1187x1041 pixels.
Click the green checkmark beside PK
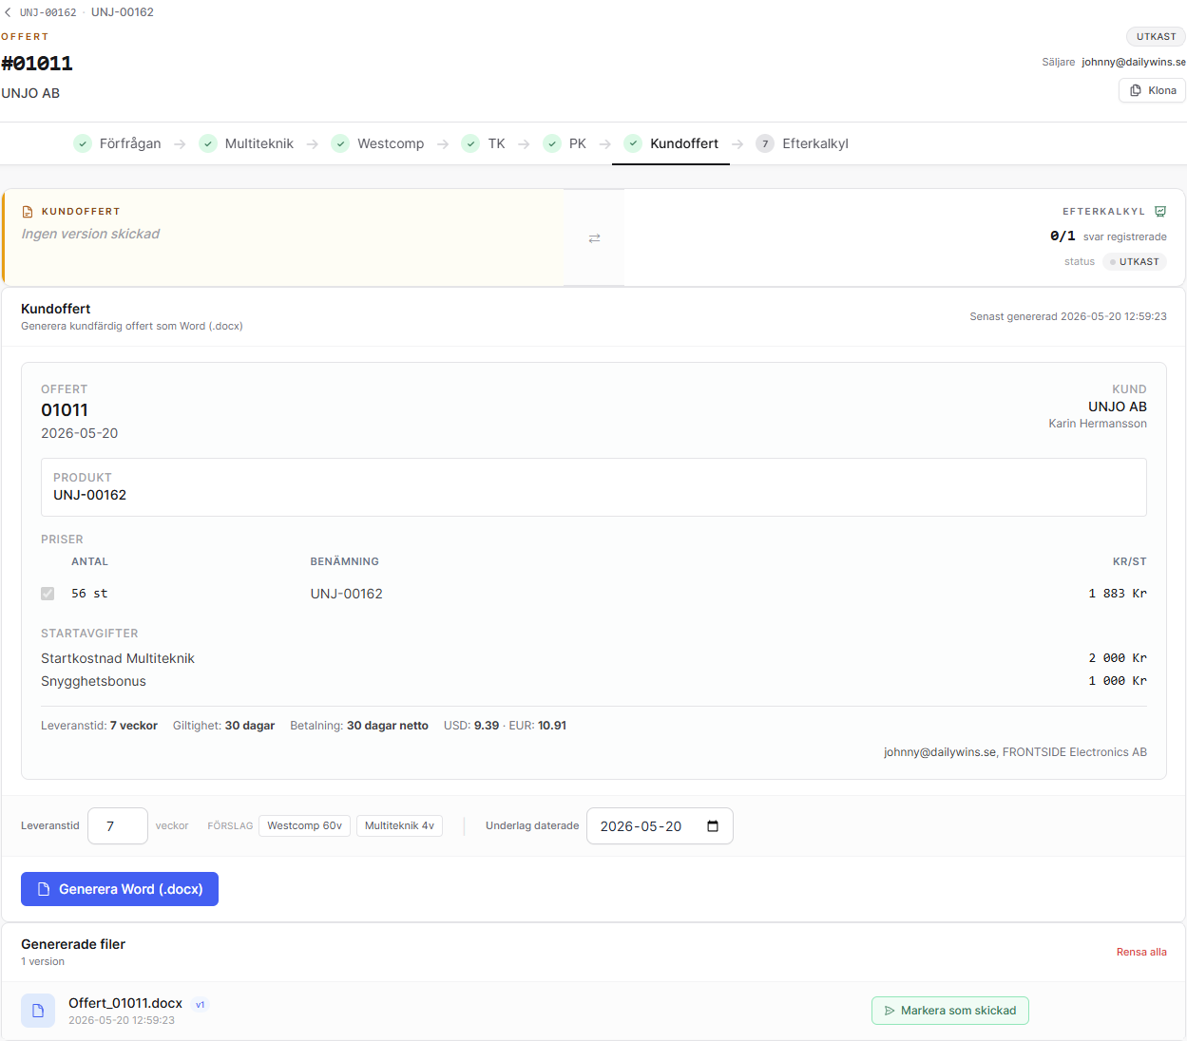point(552,143)
